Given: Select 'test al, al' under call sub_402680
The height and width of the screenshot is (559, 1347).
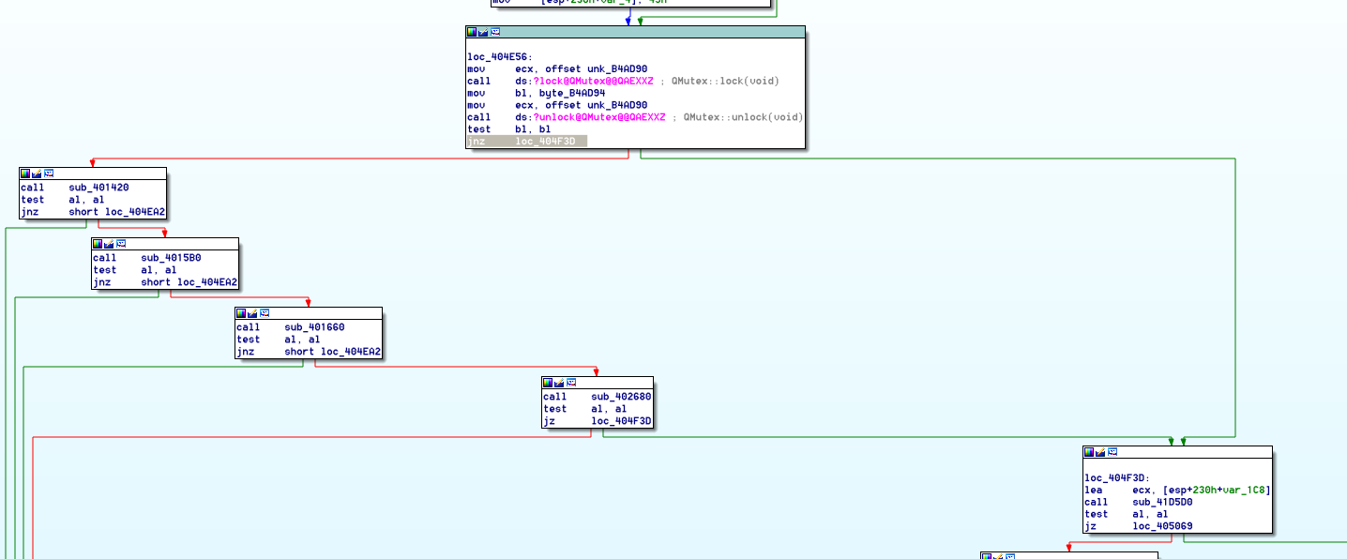Looking at the screenshot, I should click(x=585, y=409).
